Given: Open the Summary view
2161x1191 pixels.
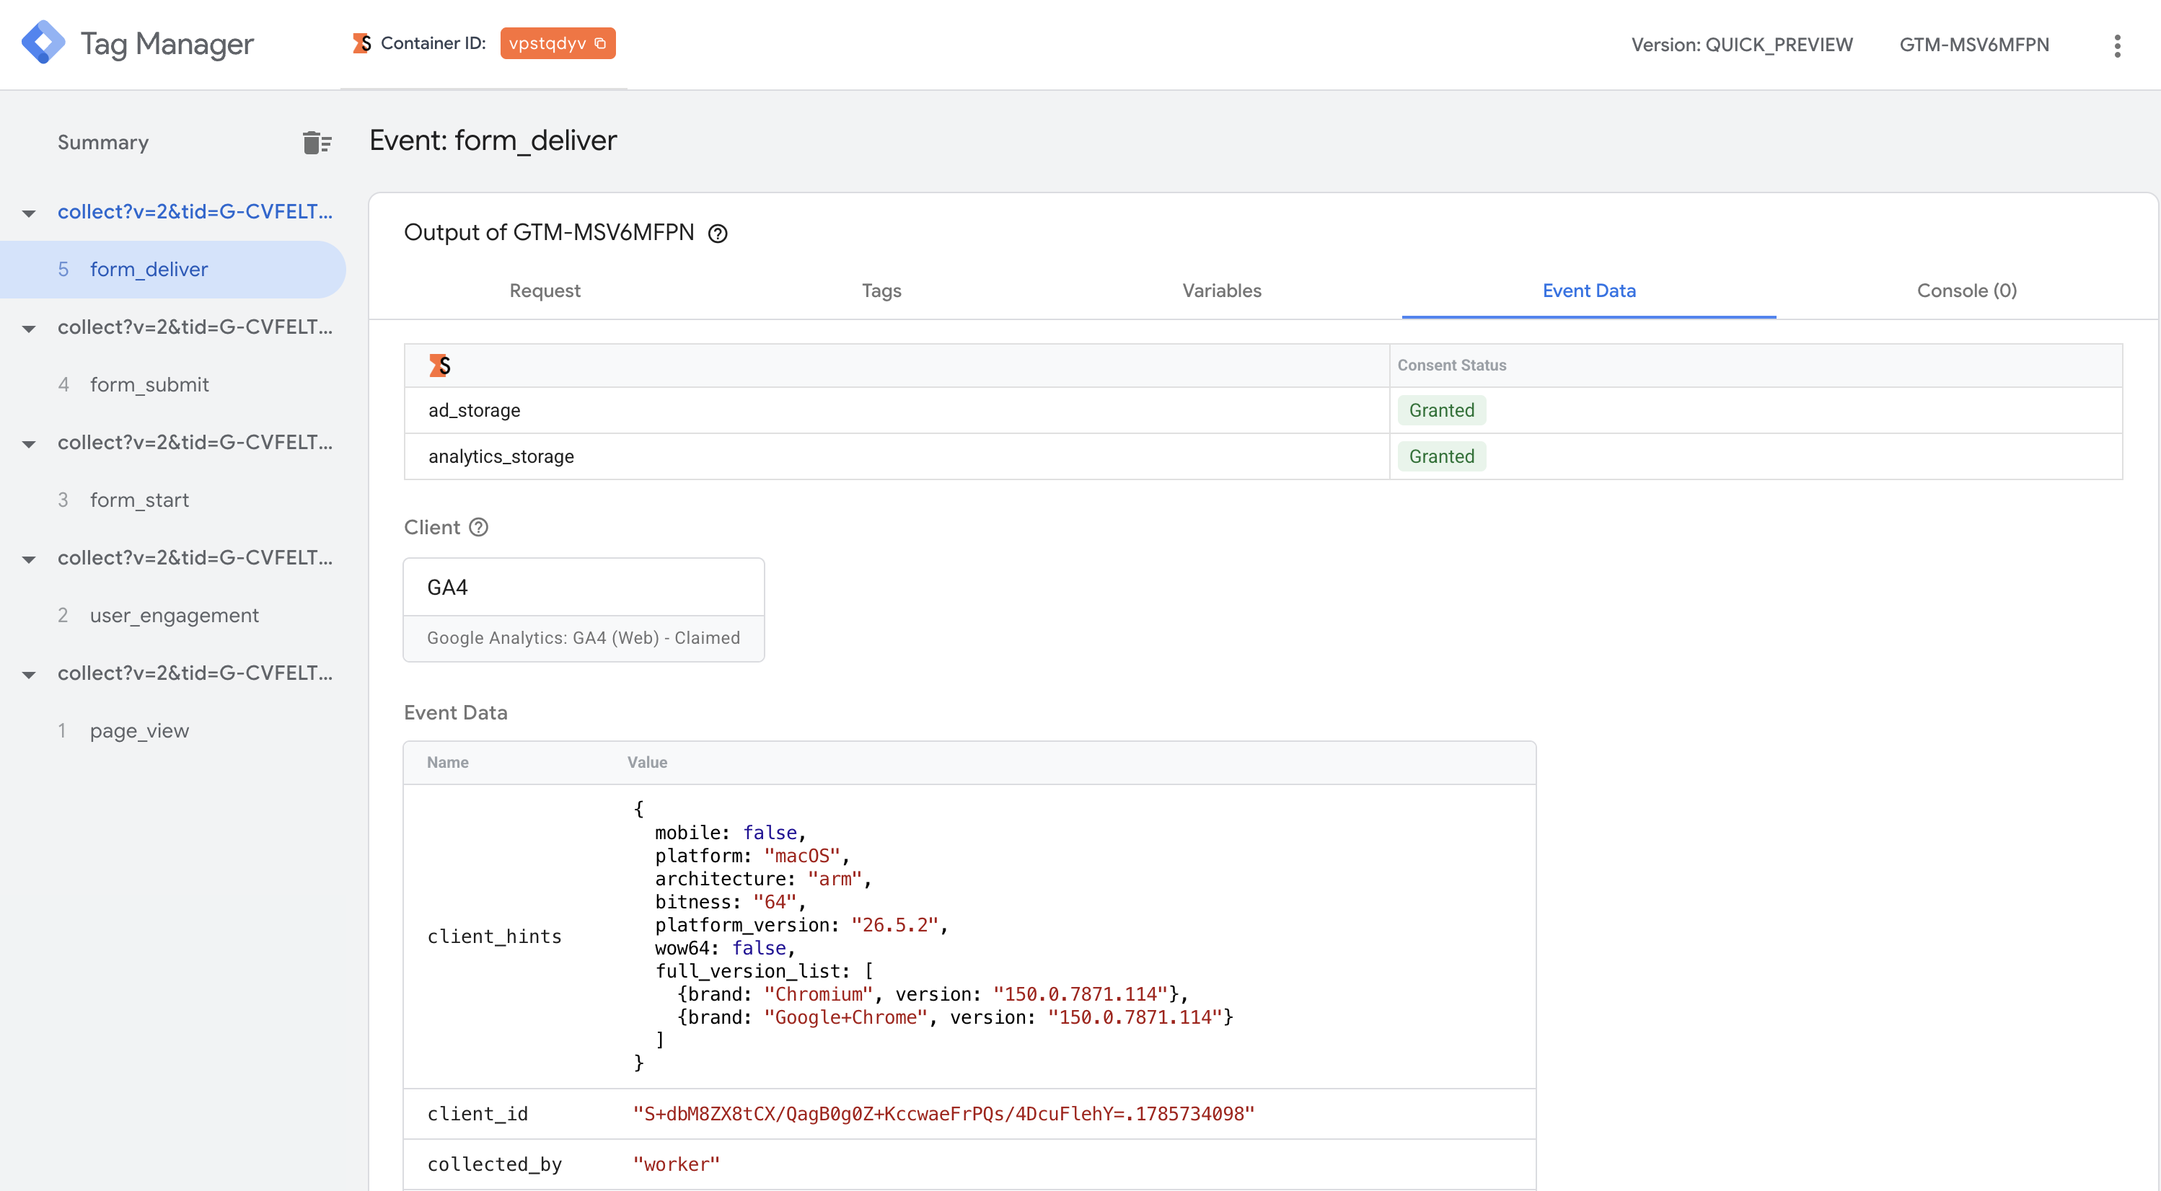Looking at the screenshot, I should [102, 143].
